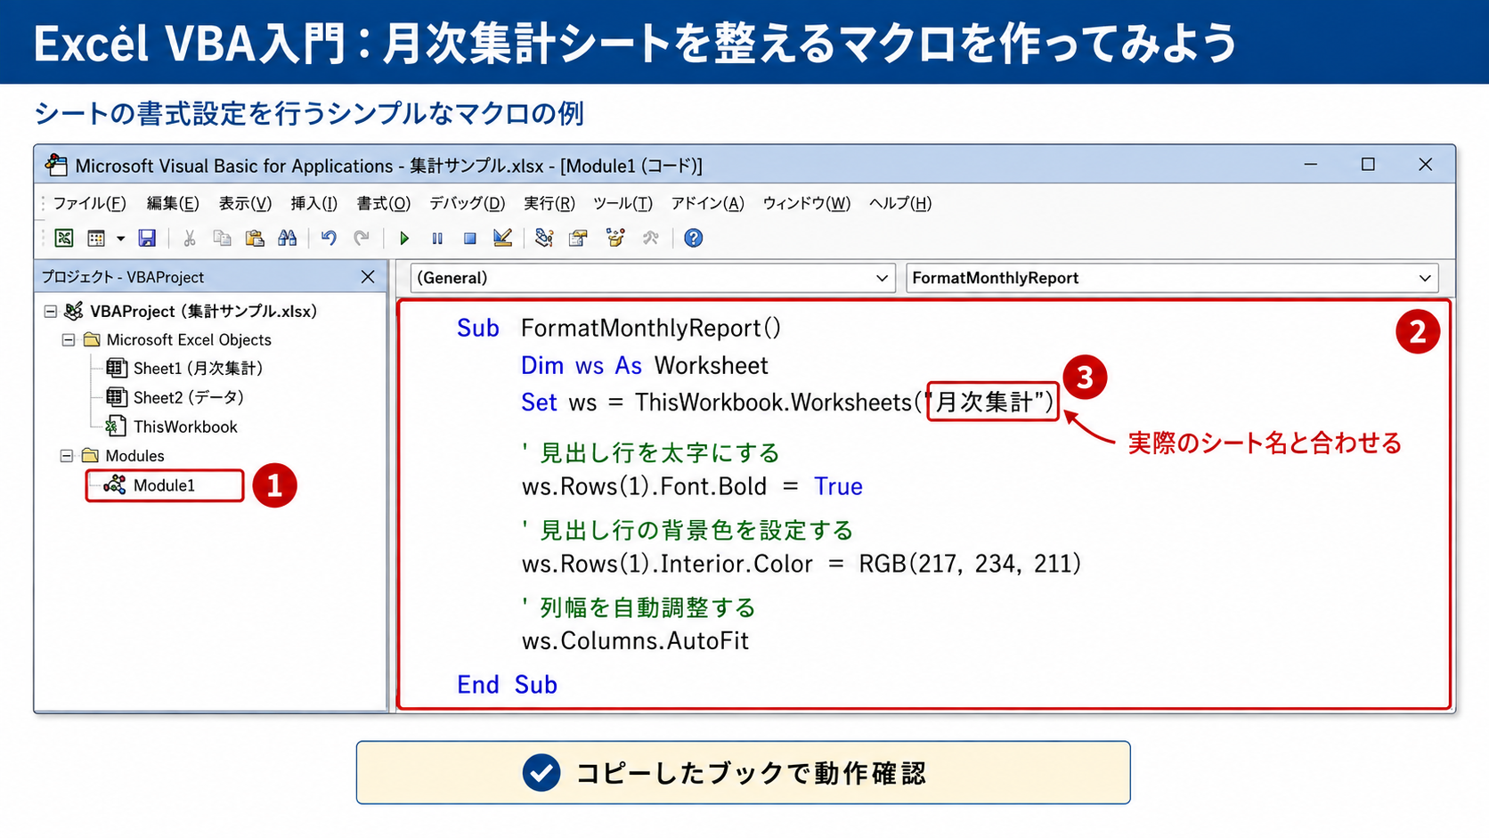The height and width of the screenshot is (838, 1489).
Task: Toggle Design Mode icon
Action: (x=502, y=238)
